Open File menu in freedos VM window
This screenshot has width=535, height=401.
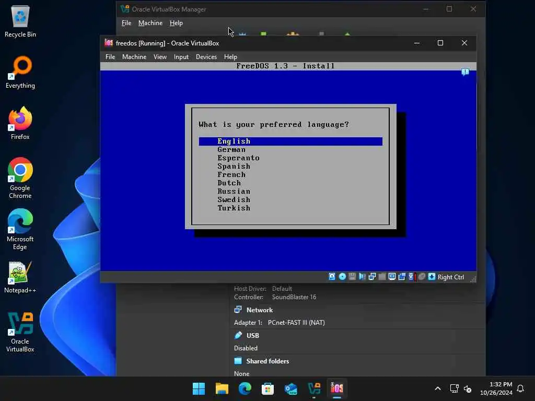point(110,57)
